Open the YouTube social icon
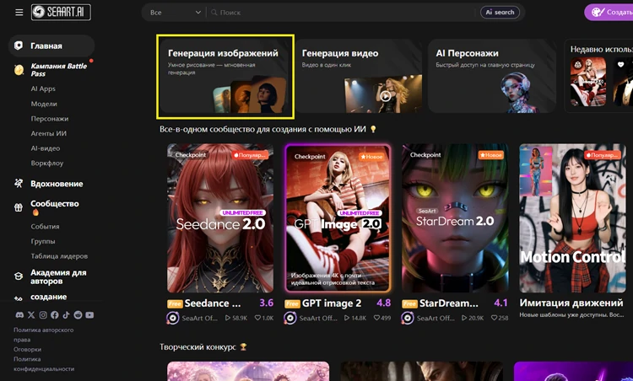The width and height of the screenshot is (633, 381). pos(89,315)
